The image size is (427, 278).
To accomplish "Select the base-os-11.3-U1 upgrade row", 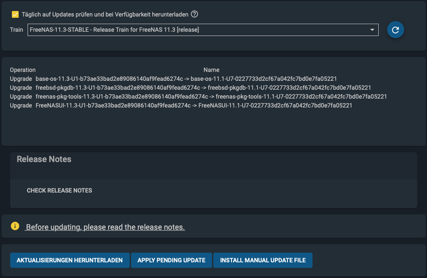I will tap(173, 79).
